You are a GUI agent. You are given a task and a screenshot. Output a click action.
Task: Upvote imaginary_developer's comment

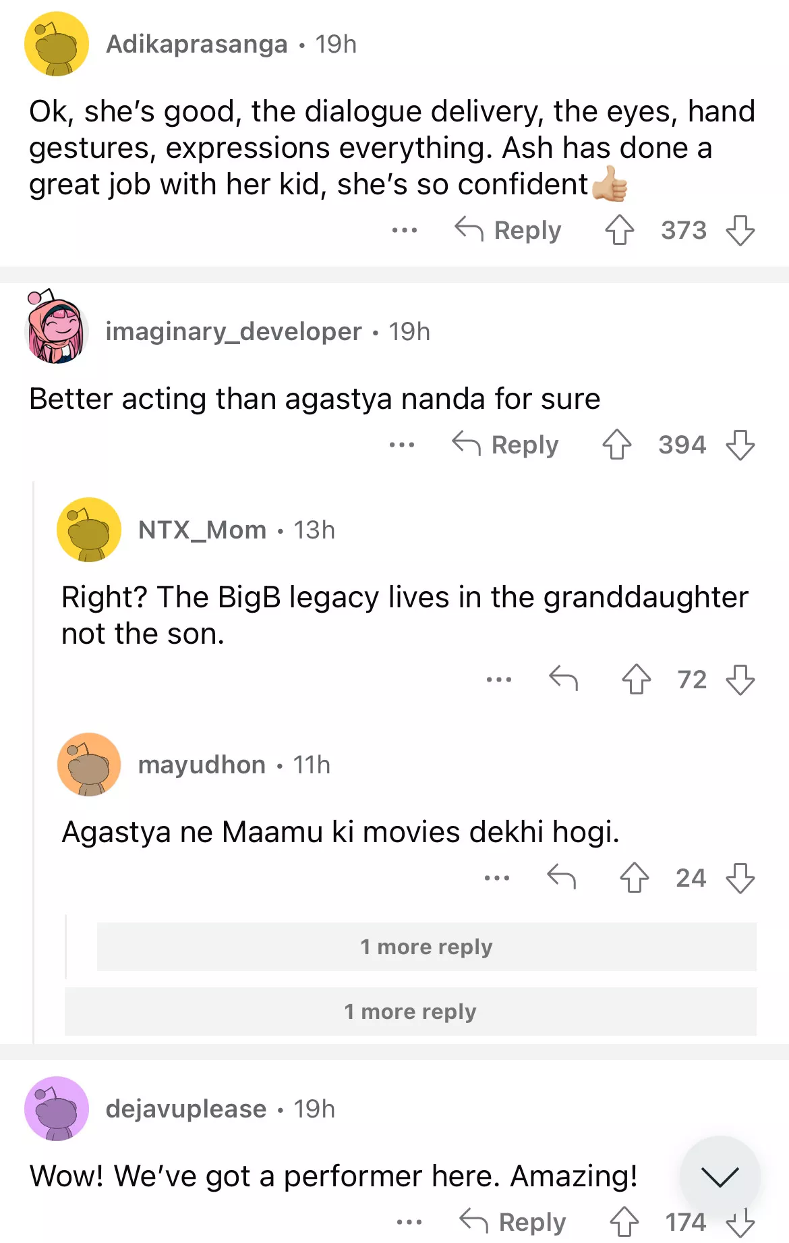616,445
